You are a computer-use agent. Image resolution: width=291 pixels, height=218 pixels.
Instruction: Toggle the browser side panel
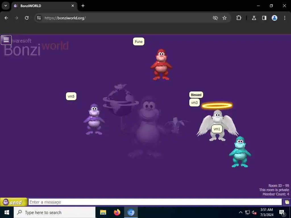pos(264,18)
